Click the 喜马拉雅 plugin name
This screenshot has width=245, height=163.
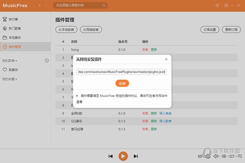[x=77, y=129]
